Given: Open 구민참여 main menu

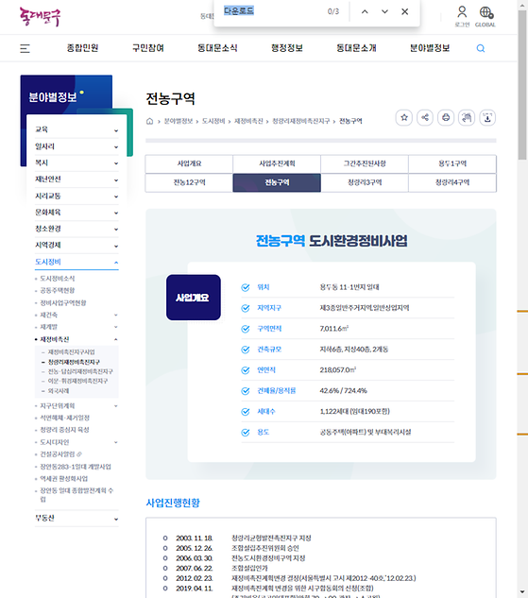Looking at the screenshot, I should [148, 48].
